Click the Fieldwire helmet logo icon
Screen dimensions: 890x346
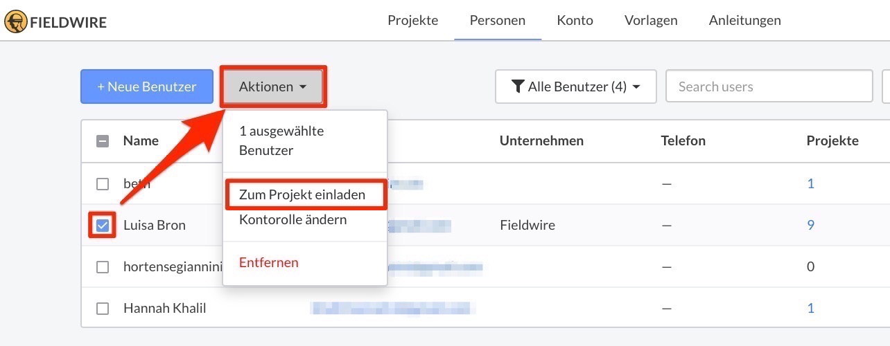tap(15, 22)
